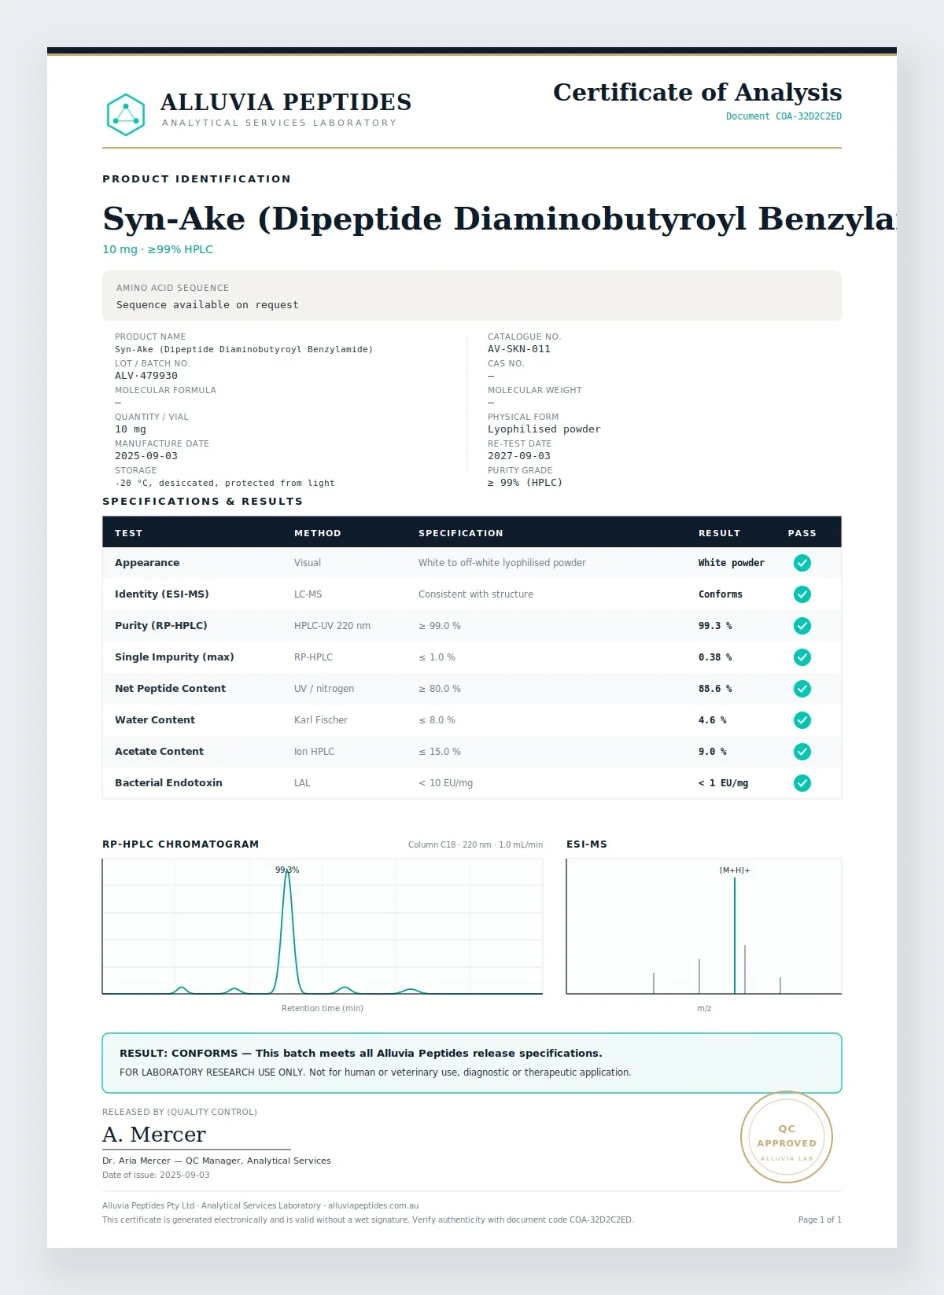The height and width of the screenshot is (1295, 944).
Task: Click the pass checkmark for Bacterial Endotoxin
Action: pyautogui.click(x=802, y=783)
